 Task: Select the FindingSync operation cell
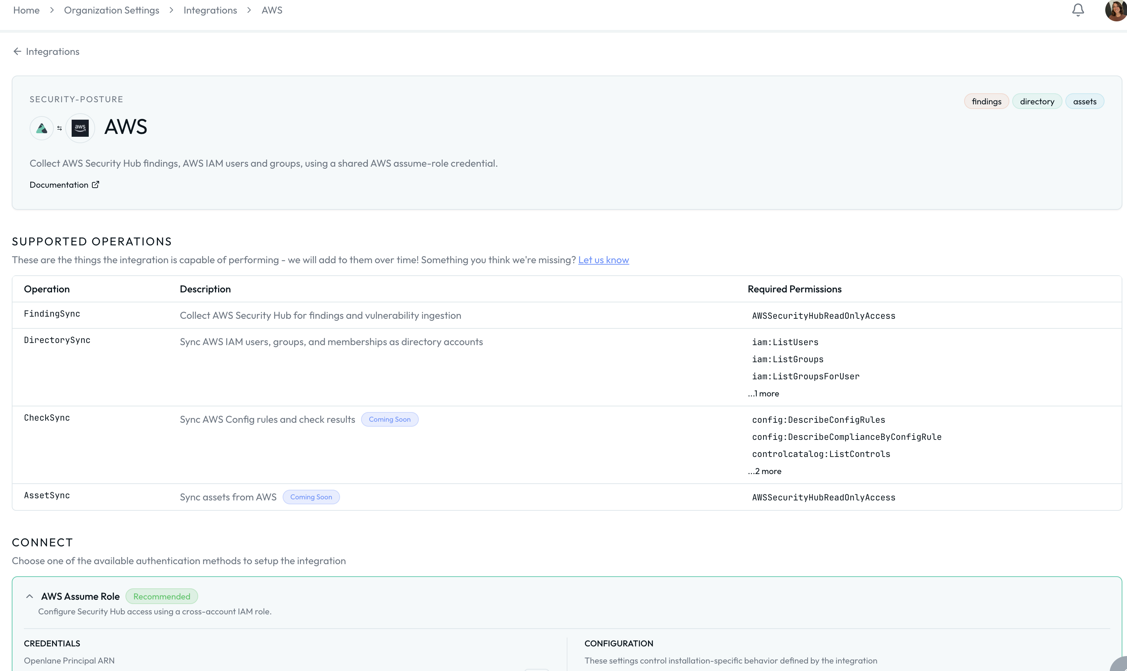pyautogui.click(x=52, y=314)
